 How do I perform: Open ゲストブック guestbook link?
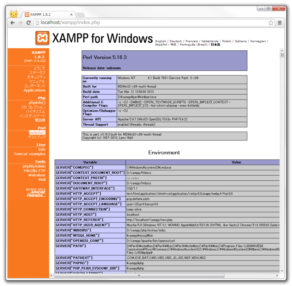[x=37, y=137]
